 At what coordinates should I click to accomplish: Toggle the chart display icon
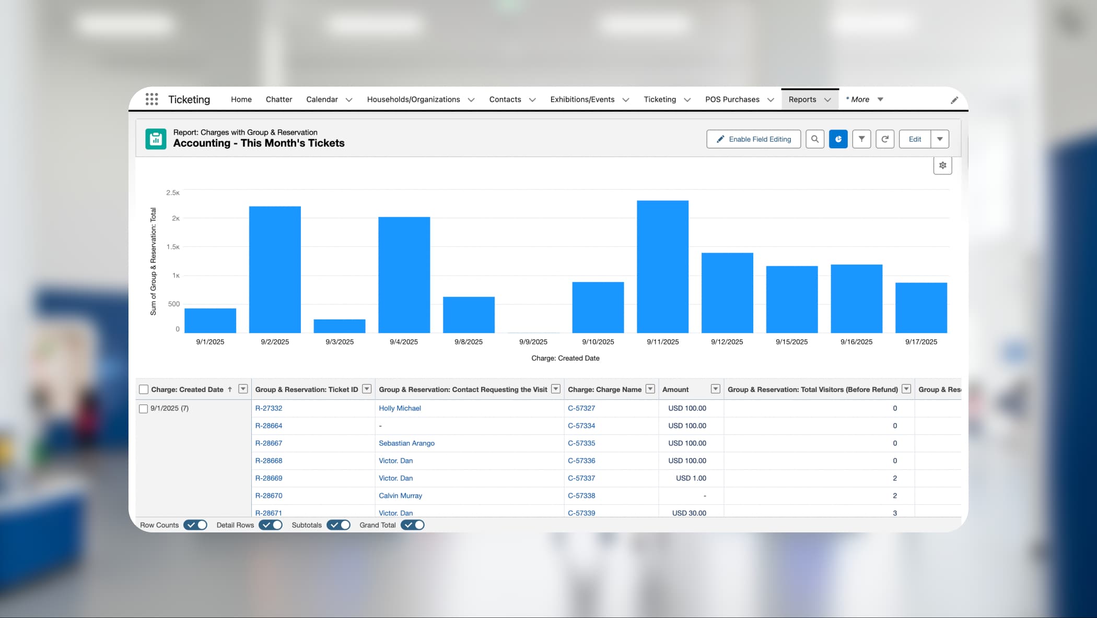pos(838,139)
